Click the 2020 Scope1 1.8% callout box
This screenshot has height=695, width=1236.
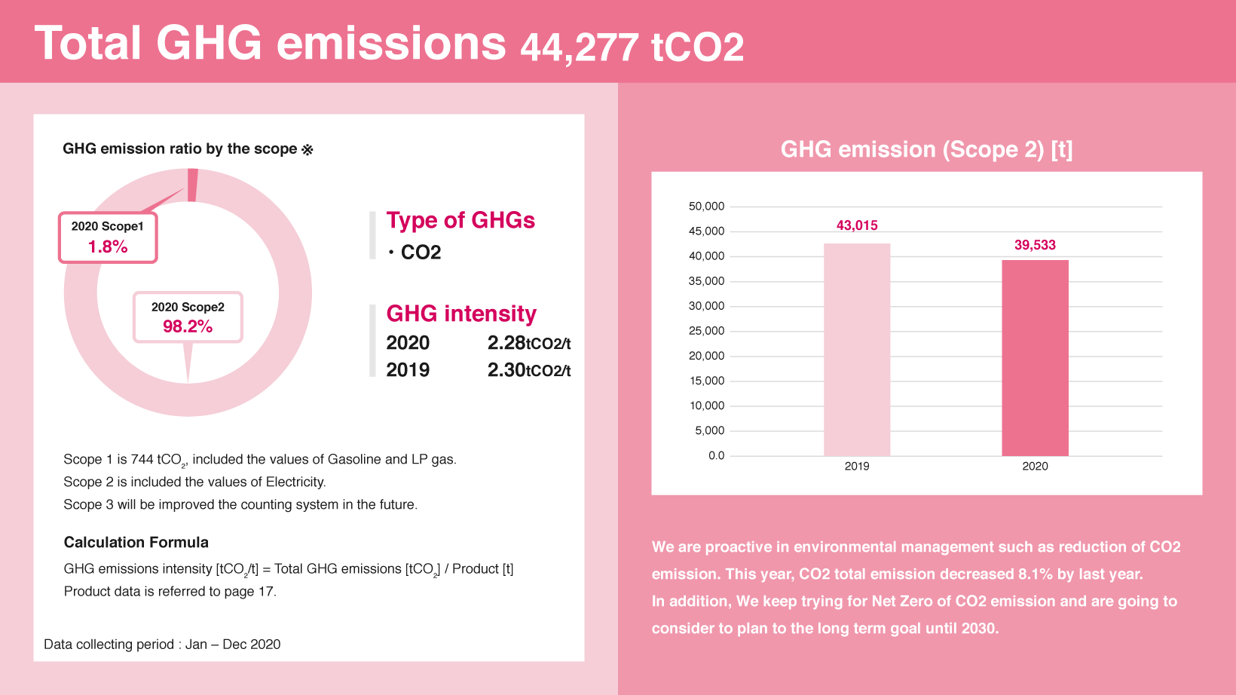tap(108, 237)
